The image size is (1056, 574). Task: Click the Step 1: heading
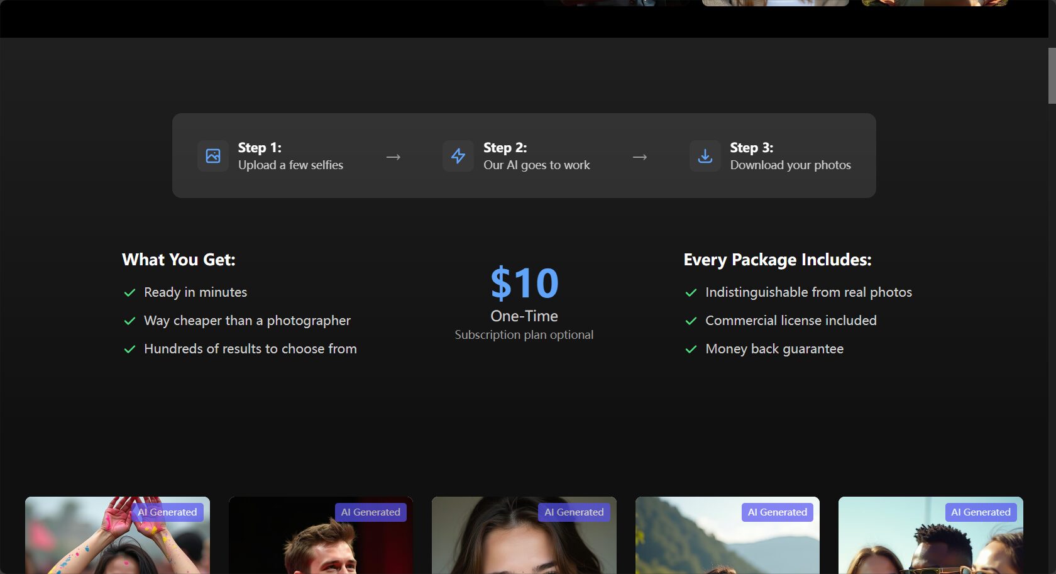tap(260, 148)
